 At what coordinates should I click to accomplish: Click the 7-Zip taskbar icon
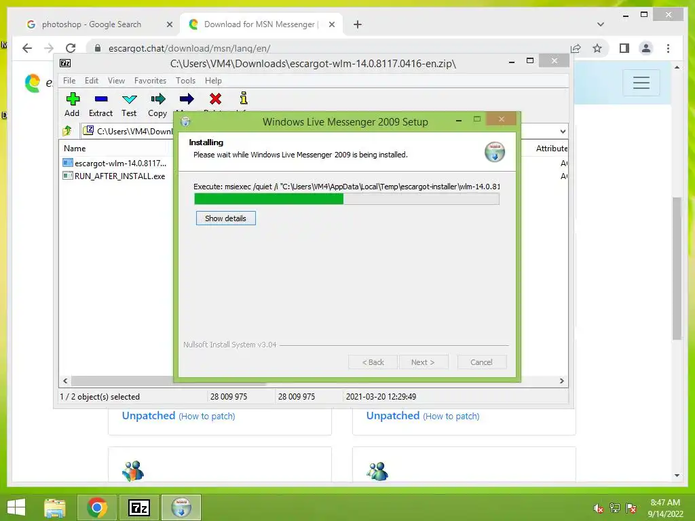click(x=138, y=507)
